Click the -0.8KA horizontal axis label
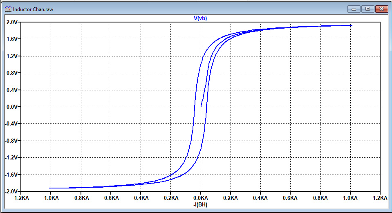 tap(81, 198)
